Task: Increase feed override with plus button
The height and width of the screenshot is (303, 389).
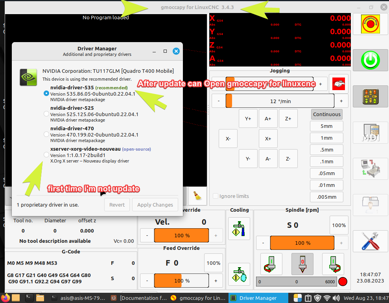Action: coord(216,281)
